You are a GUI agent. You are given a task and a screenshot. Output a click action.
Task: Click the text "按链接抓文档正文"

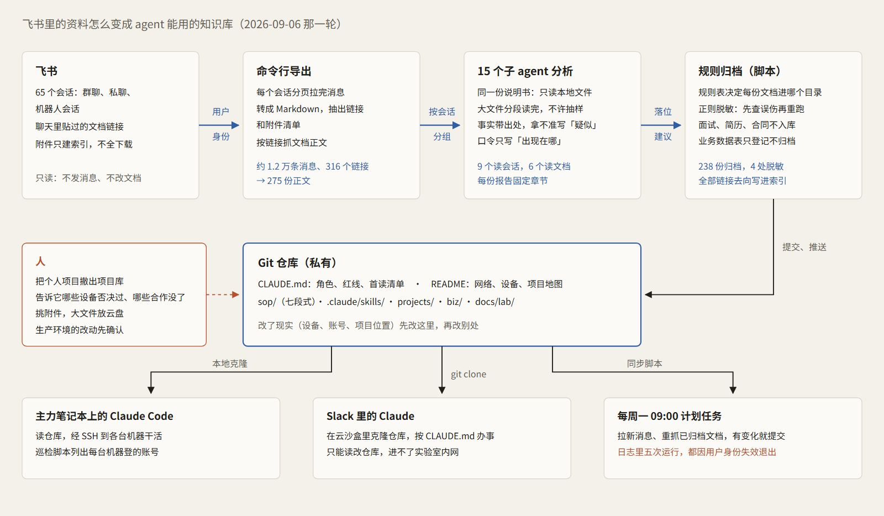click(292, 143)
